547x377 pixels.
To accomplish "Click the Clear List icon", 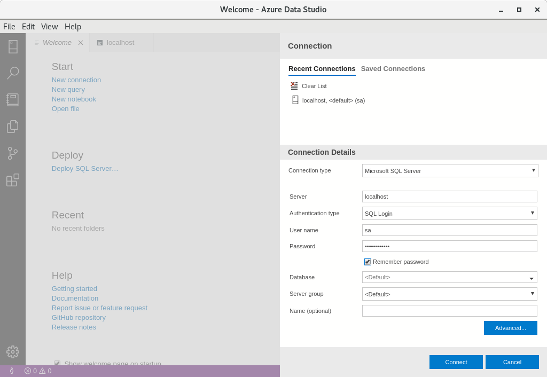I will click(294, 86).
